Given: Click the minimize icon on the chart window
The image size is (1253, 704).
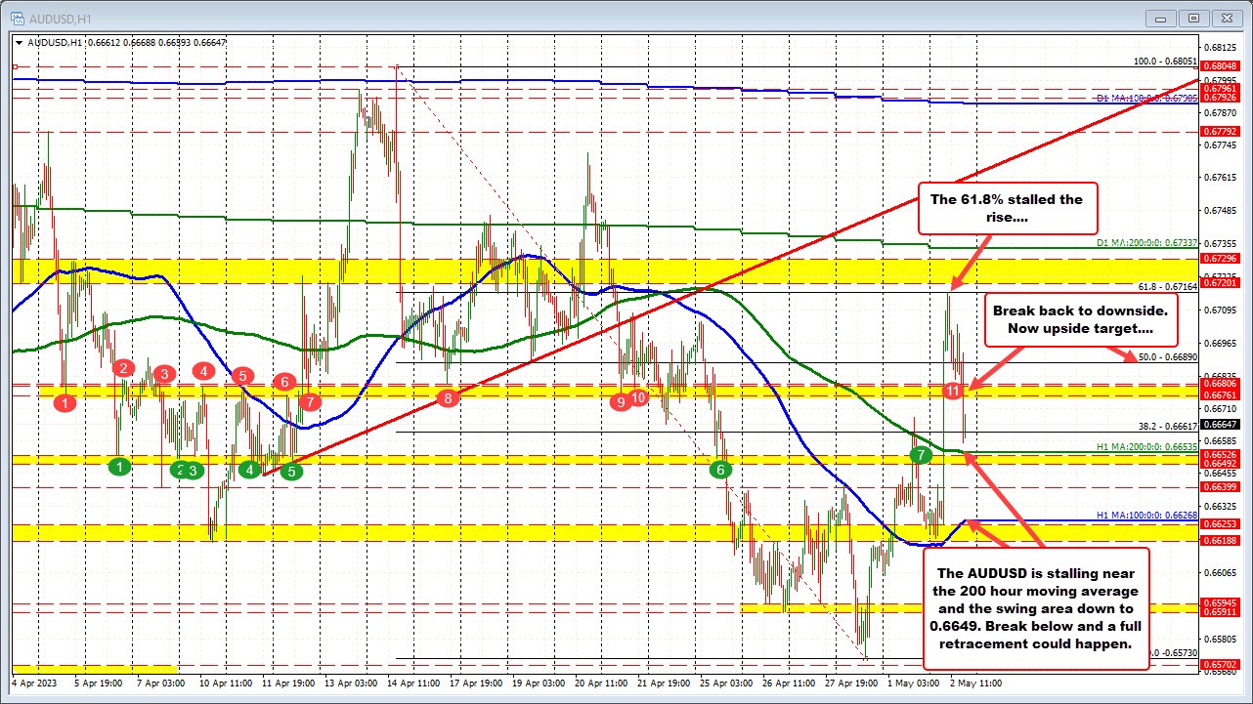Looking at the screenshot, I should [1159, 18].
